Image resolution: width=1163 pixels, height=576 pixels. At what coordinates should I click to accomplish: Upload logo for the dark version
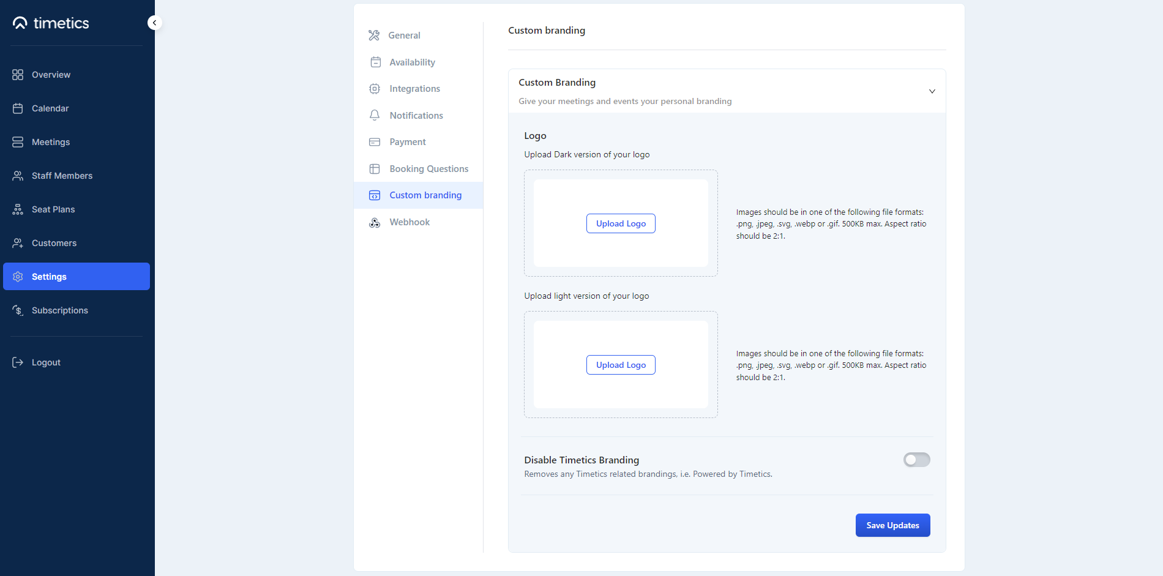(x=621, y=223)
